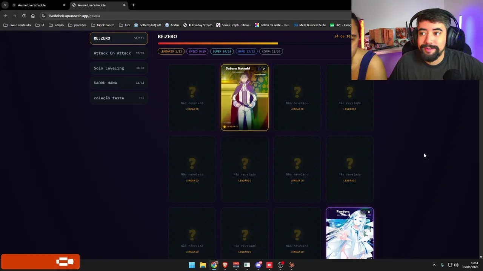Open the tab search dropdown in Chrome
Viewport: 483px width, 271px height.
(5, 5)
